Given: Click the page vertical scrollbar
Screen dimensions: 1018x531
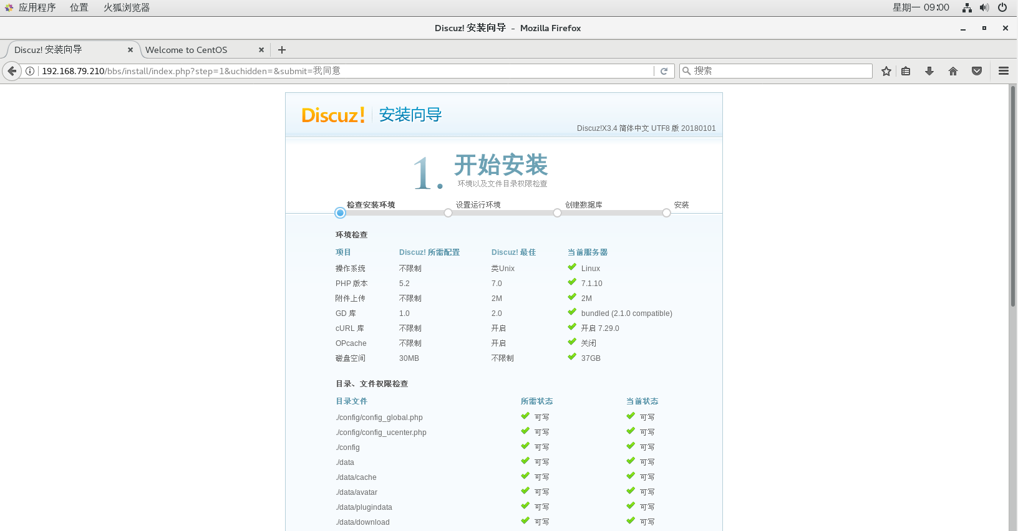Looking at the screenshot, I should [1013, 196].
